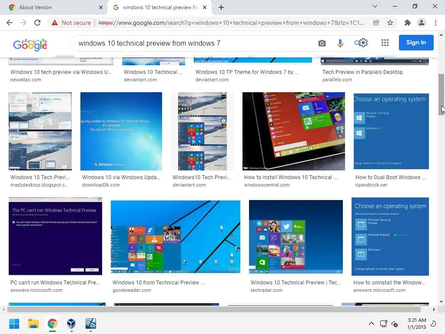The height and width of the screenshot is (334, 445).
Task: Click the forward navigation arrow
Action: (x=23, y=23)
